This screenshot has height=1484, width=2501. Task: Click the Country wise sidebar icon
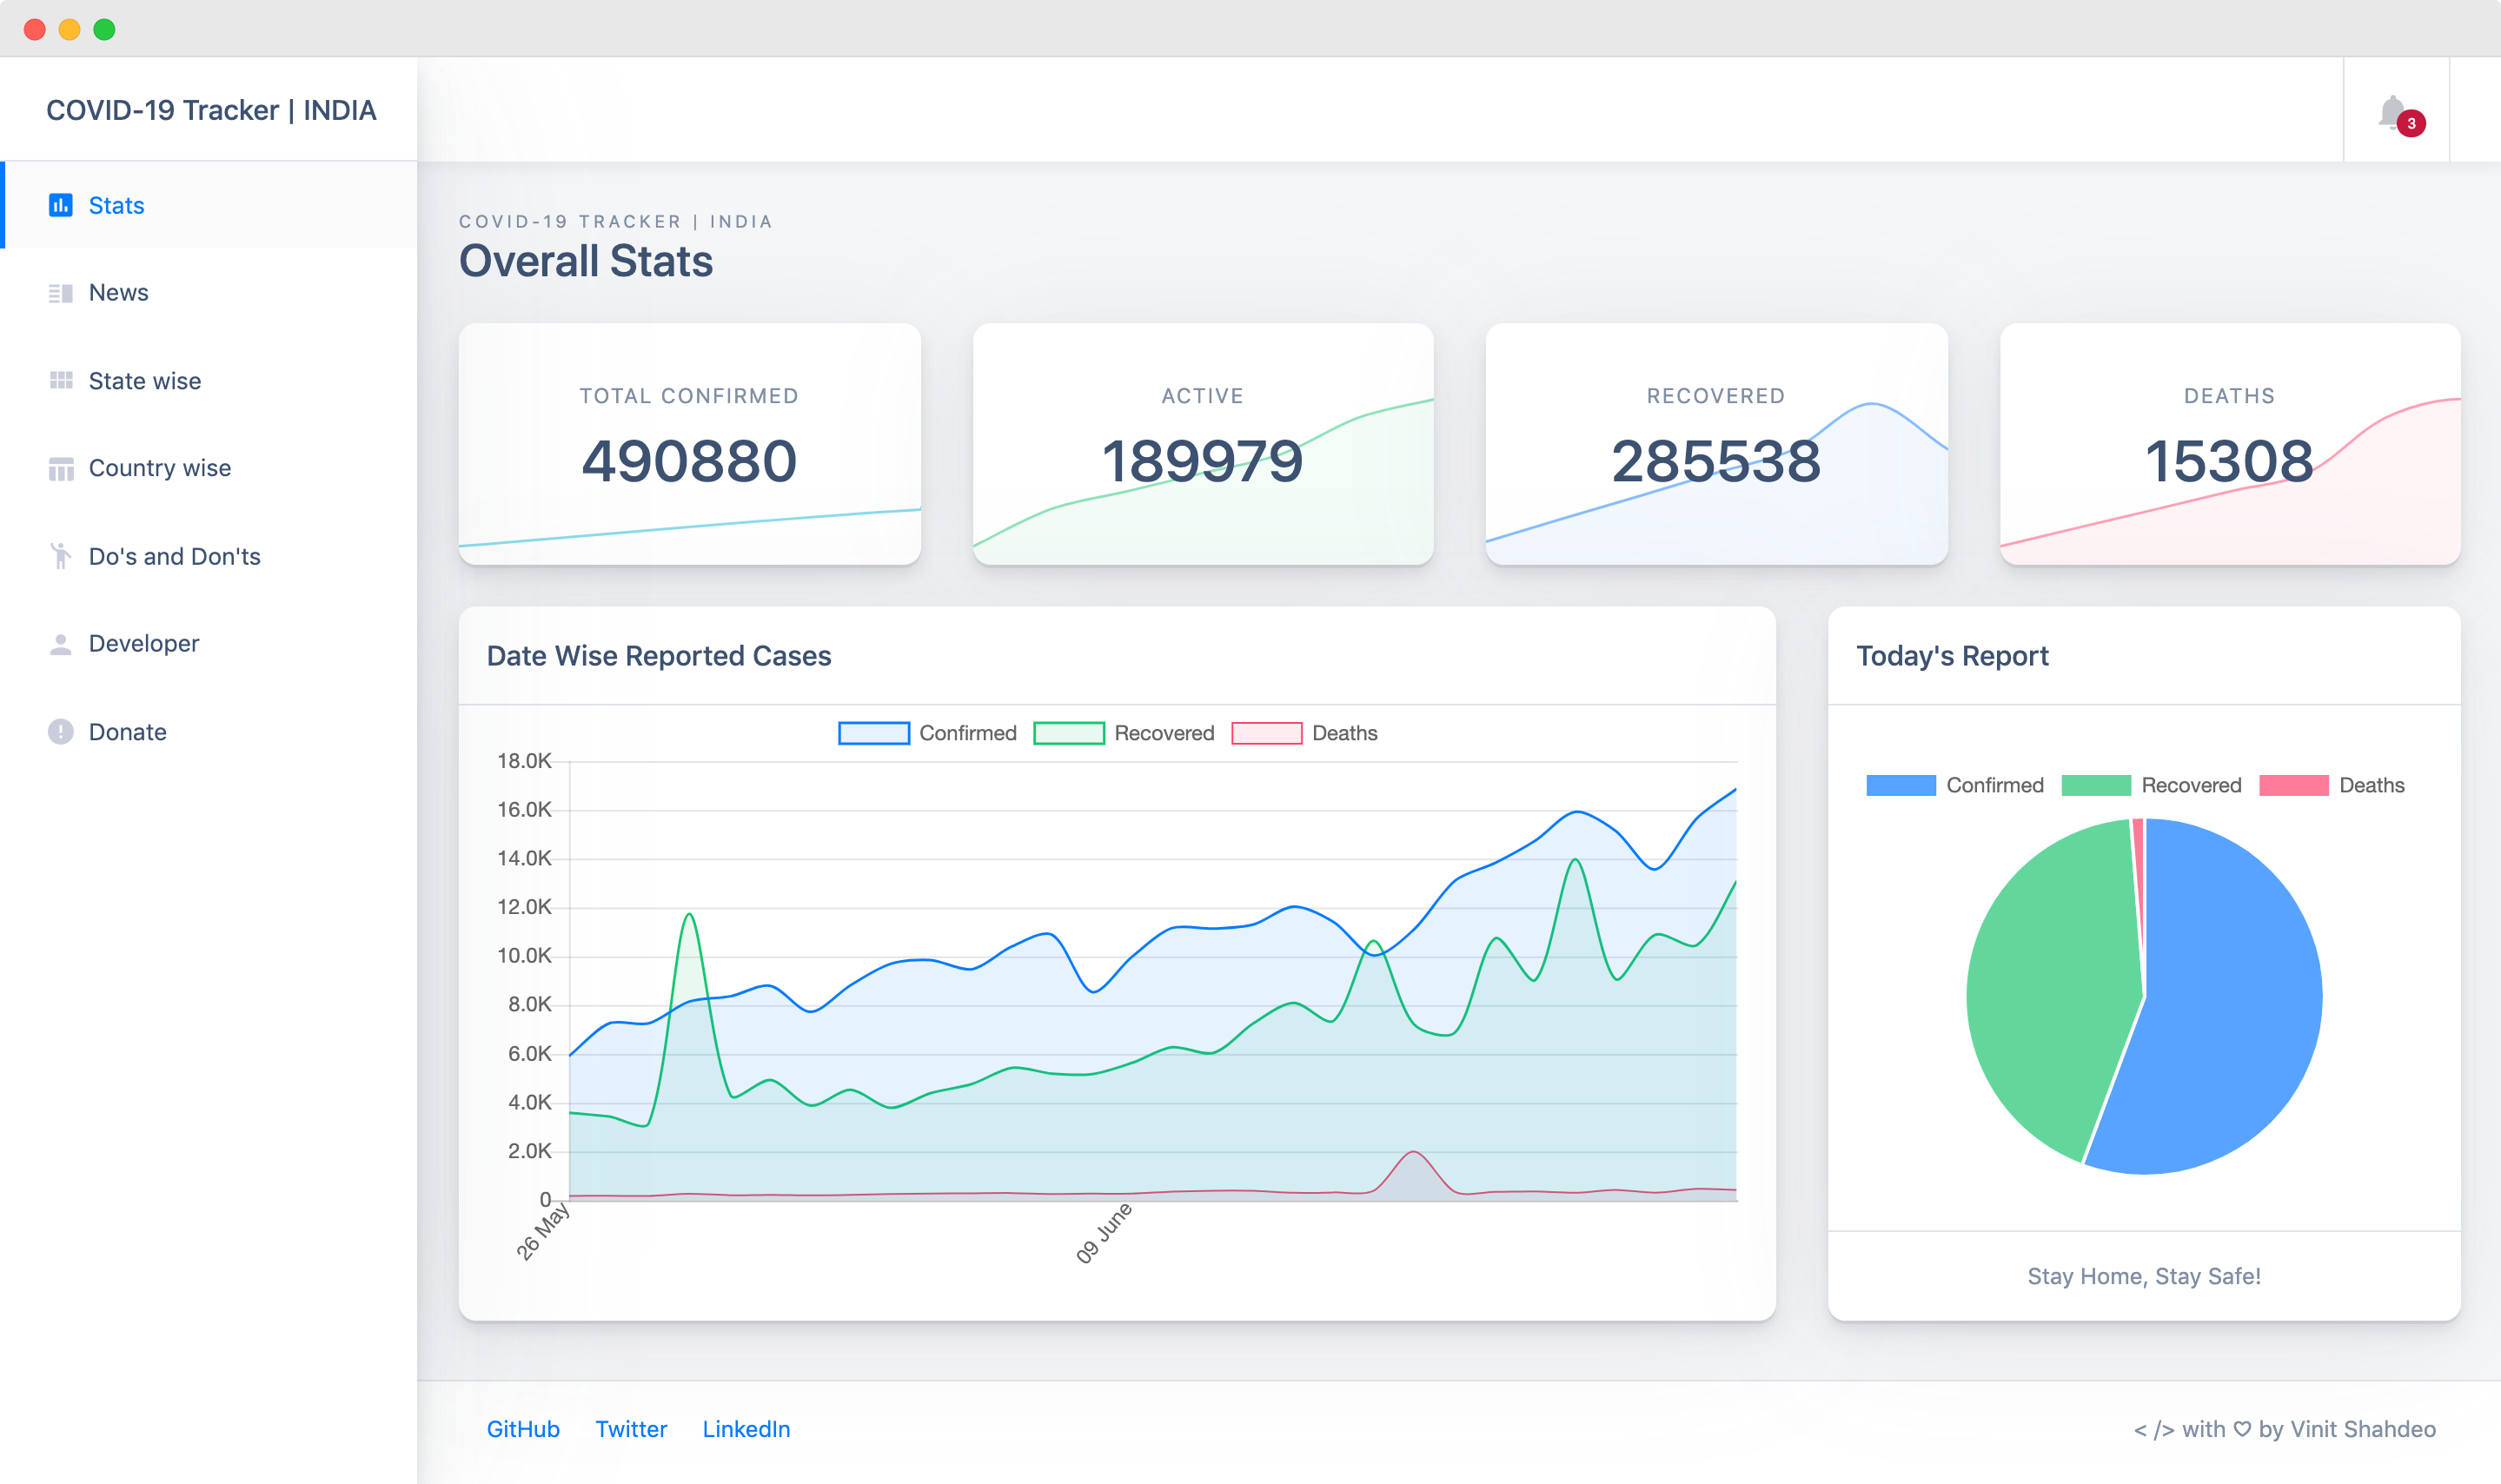[x=58, y=467]
